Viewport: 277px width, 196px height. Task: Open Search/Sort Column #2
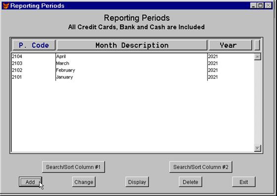click(200, 167)
